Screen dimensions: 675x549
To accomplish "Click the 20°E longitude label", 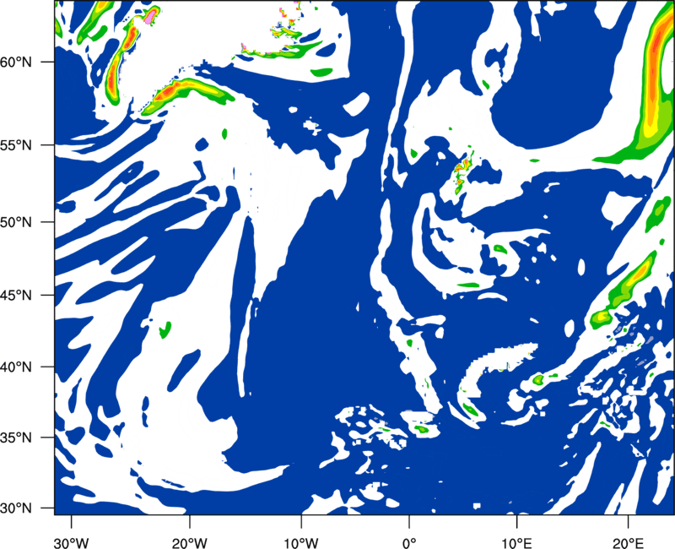I will [628, 543].
